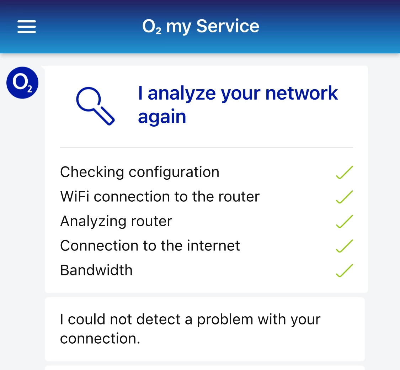This screenshot has width=400, height=370.
Task: Tap the Bandwidth green checkmark
Action: (344, 270)
